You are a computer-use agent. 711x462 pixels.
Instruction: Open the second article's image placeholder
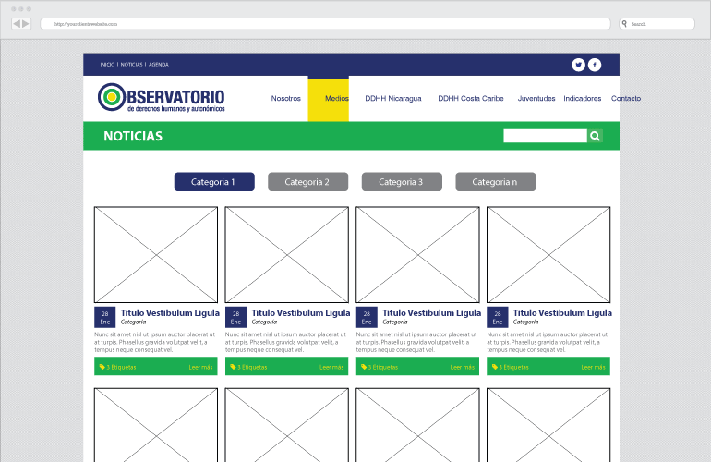pos(286,254)
